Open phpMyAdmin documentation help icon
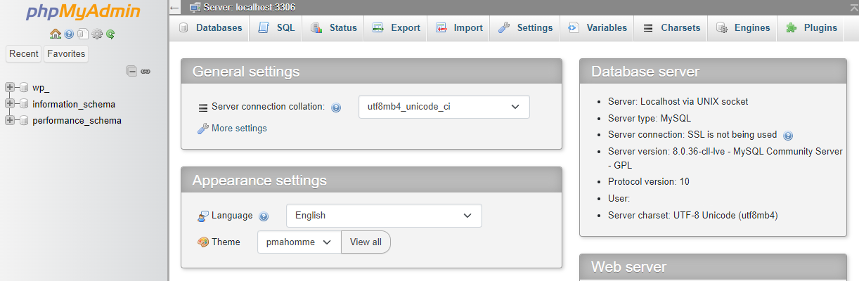Image resolution: width=859 pixels, height=281 pixels. (x=69, y=34)
